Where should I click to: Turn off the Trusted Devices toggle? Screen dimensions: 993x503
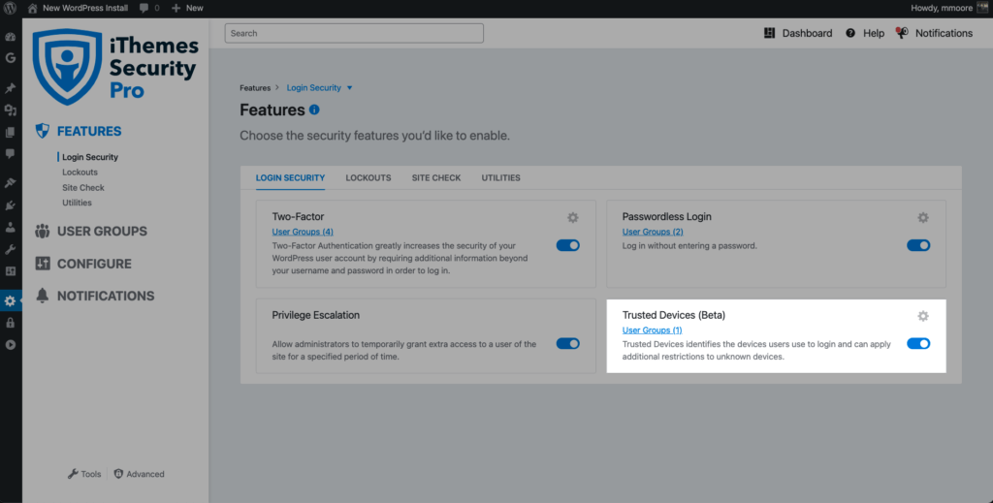coord(918,343)
